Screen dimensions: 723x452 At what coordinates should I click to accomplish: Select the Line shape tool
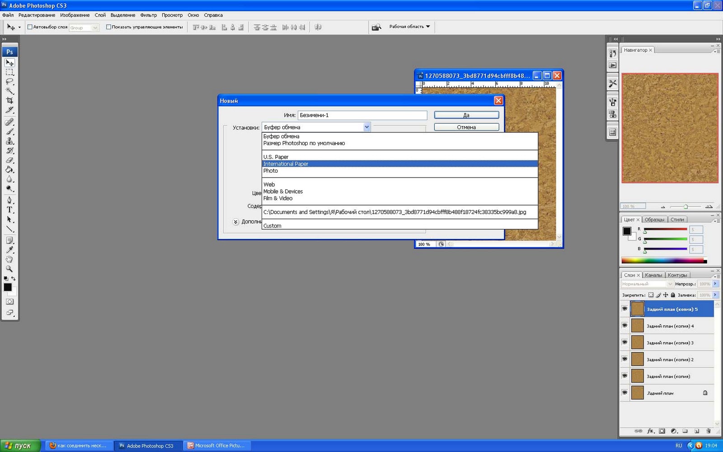(9, 229)
